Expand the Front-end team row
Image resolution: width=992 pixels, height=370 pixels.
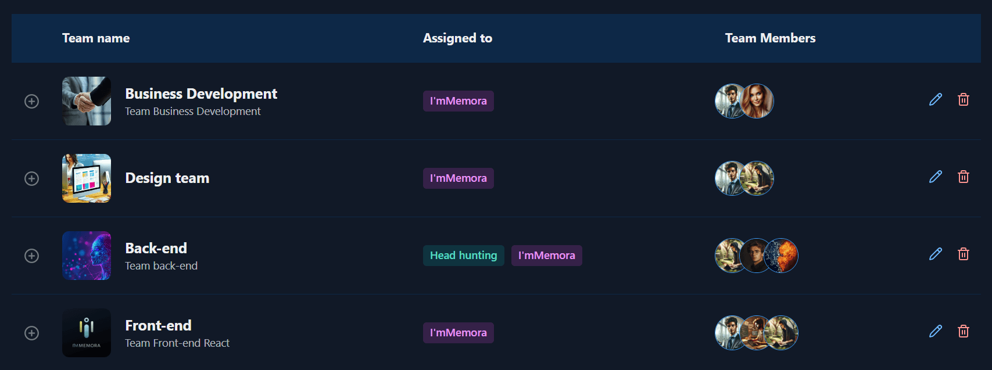[31, 333]
